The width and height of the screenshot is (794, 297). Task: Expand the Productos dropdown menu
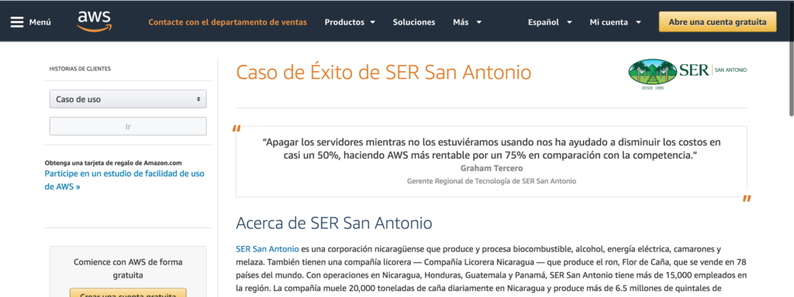(x=350, y=22)
